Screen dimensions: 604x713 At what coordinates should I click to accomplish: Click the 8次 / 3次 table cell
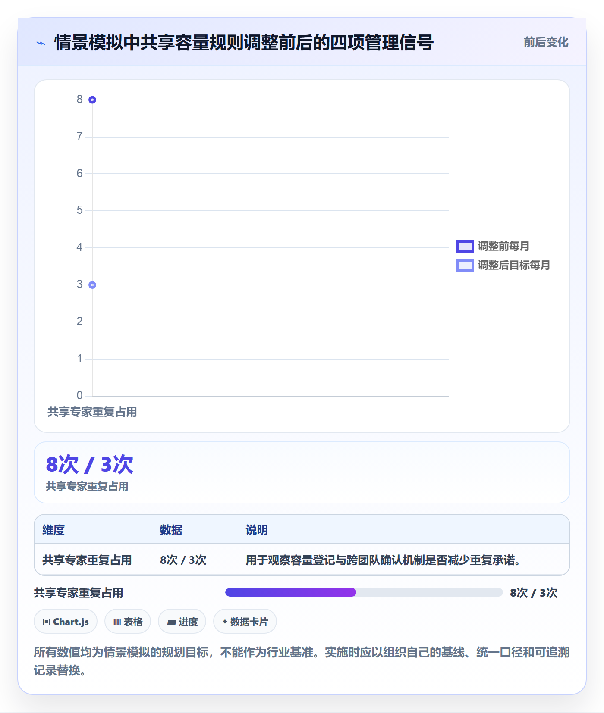(183, 560)
